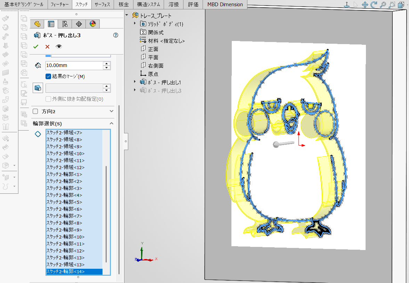The height and width of the screenshot is (283, 409).
Task: Toggle 外側に抜き勾配指定(O) checkbox
Action: (x=48, y=99)
